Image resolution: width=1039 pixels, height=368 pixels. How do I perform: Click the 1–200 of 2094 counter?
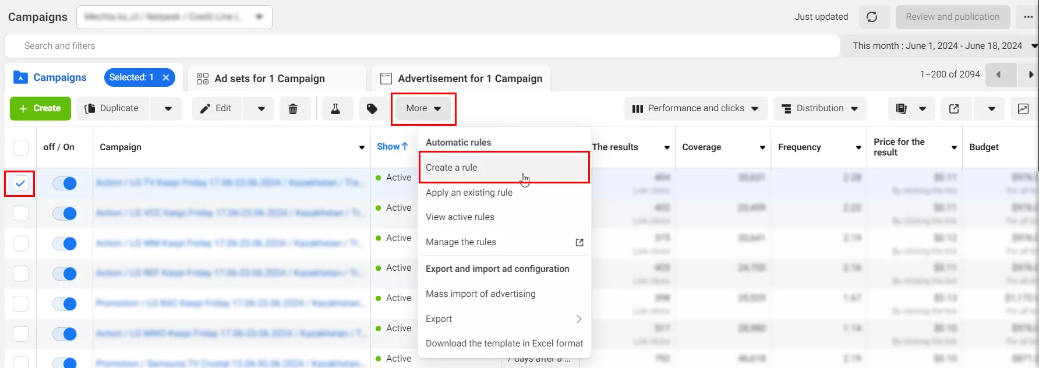click(x=950, y=75)
